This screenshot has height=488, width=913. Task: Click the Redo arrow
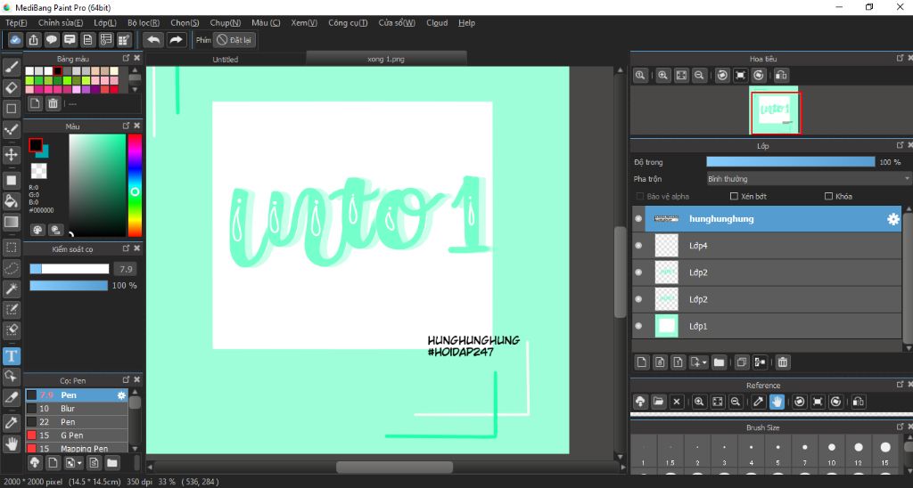click(176, 39)
